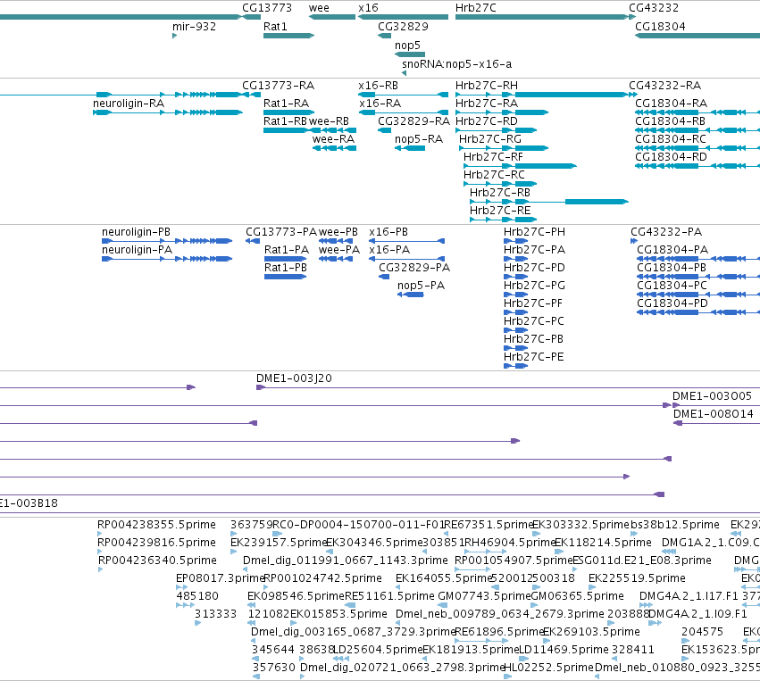Select the Dmel_dig_011991_0667_1143.3prime label

coord(345,561)
